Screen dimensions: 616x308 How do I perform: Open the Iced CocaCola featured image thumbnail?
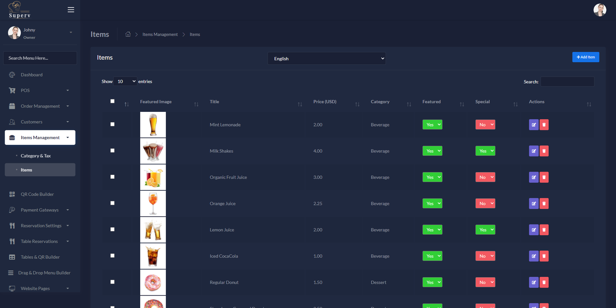[x=153, y=256]
